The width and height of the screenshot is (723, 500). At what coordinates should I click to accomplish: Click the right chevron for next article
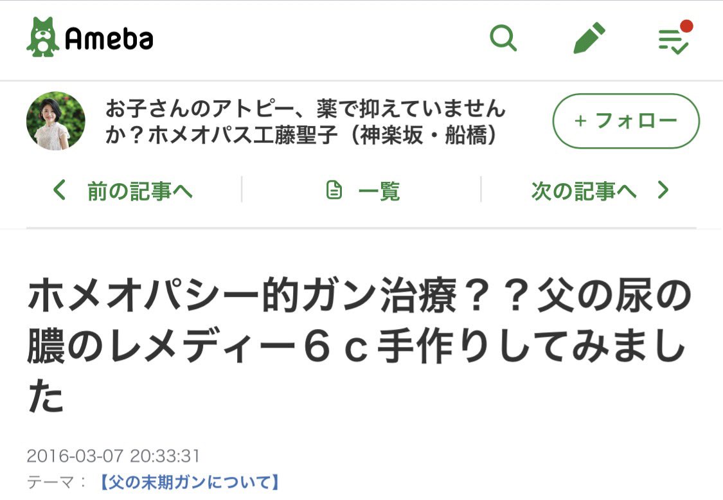point(663,190)
